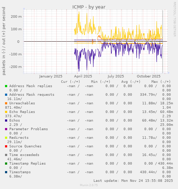Click the 'October 2025' axis label
The width and height of the screenshot is (178, 189).
tap(149, 76)
